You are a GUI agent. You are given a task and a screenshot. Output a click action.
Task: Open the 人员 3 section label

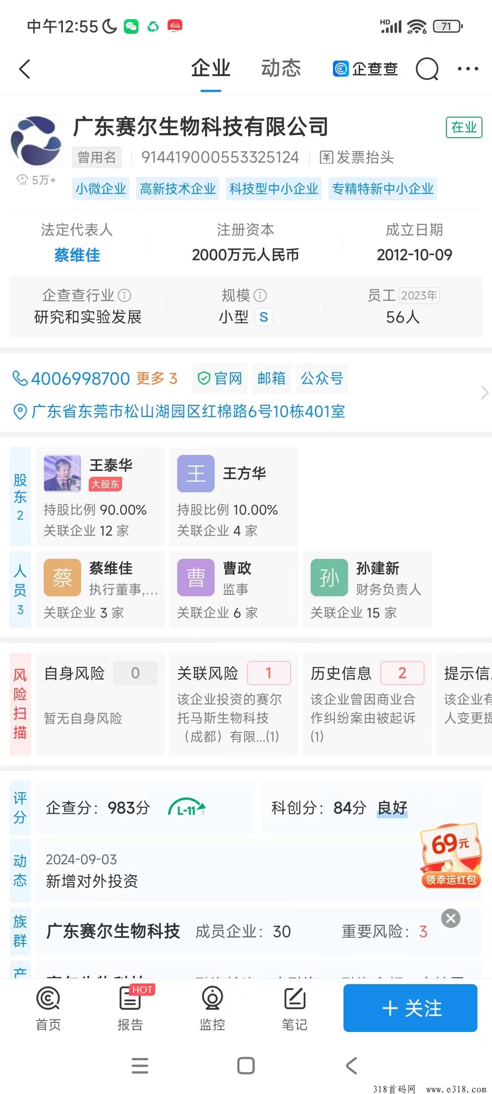pos(20,589)
